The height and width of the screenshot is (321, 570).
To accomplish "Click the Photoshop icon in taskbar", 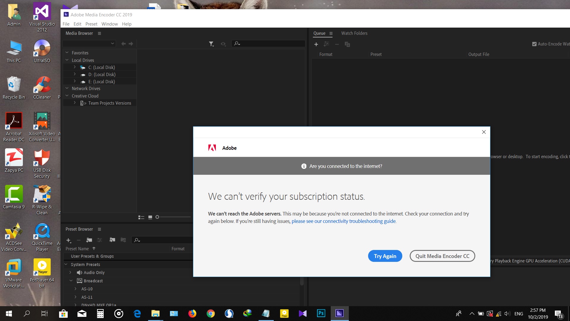I will (321, 313).
